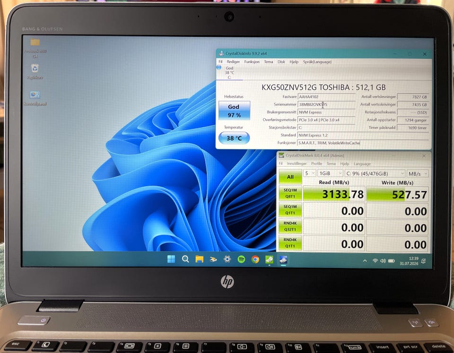Open the notification bell
The height and width of the screenshot is (353, 454).
pos(424,261)
